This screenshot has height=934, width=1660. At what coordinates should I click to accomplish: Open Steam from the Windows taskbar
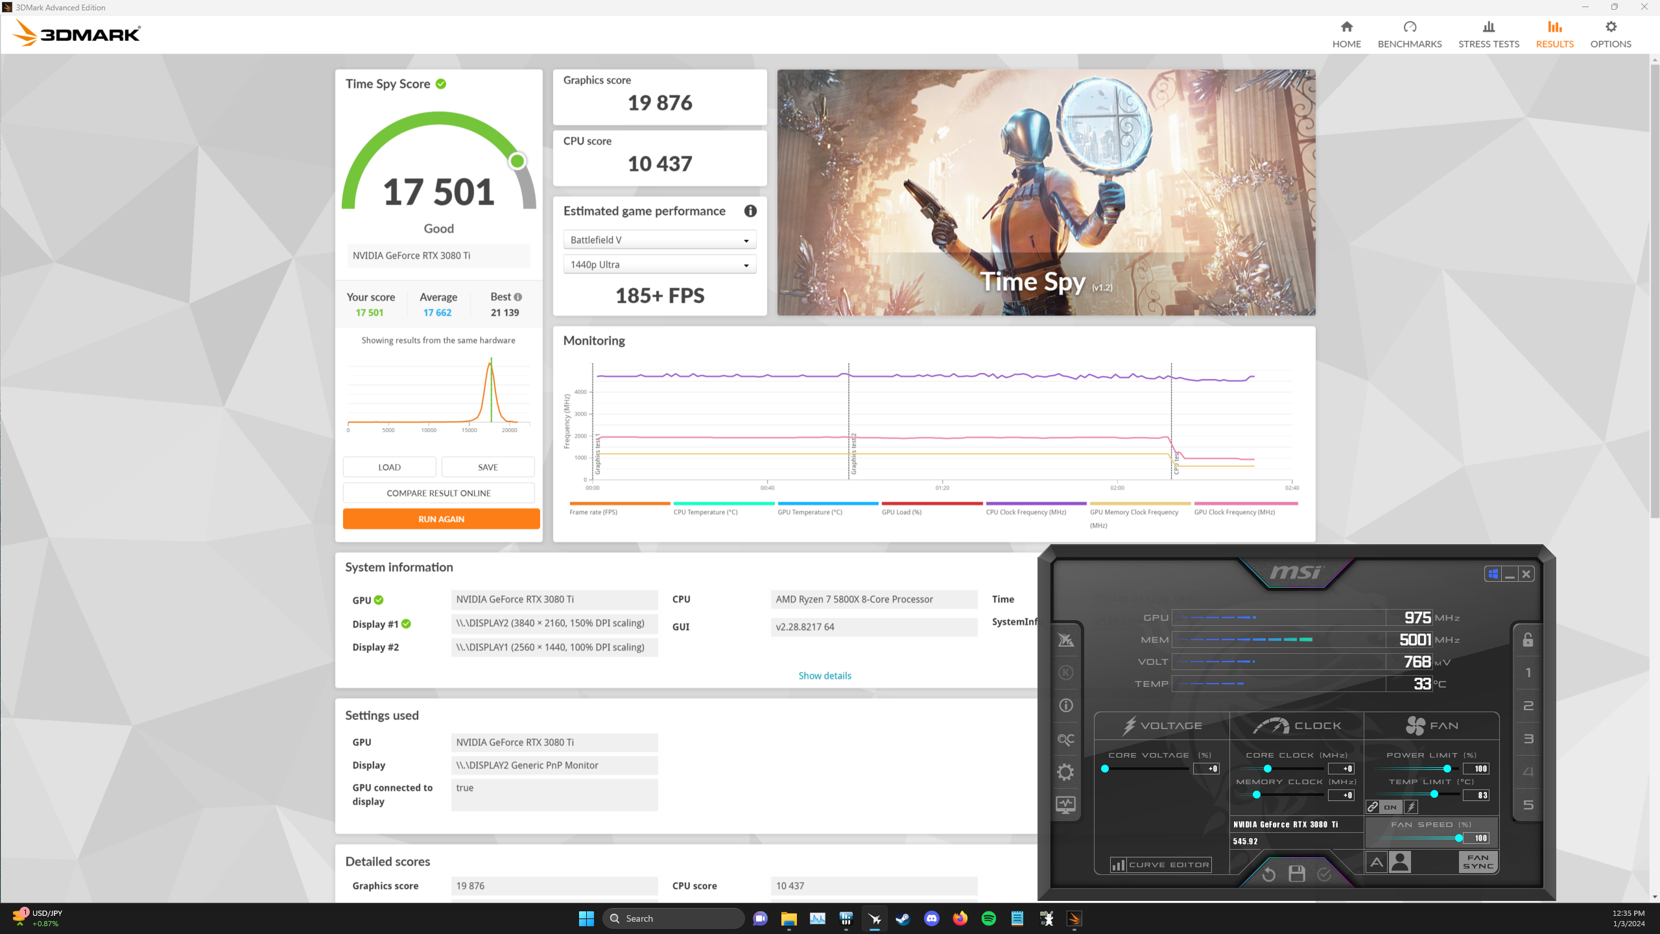point(903,918)
